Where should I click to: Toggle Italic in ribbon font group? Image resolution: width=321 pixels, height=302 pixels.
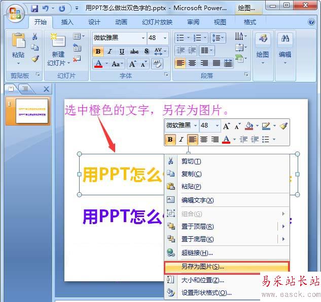(110, 52)
